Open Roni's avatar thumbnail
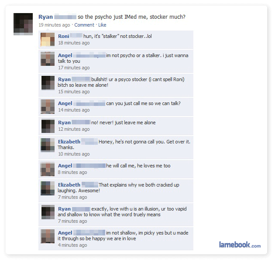Image resolution: width=275 pixels, height=262 pixels. click(x=48, y=39)
